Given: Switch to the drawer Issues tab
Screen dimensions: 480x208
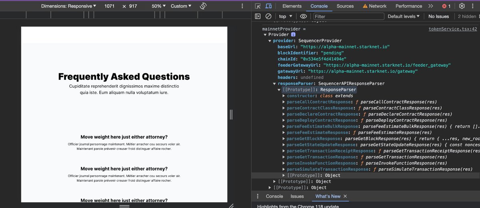Looking at the screenshot, I should click(297, 196).
